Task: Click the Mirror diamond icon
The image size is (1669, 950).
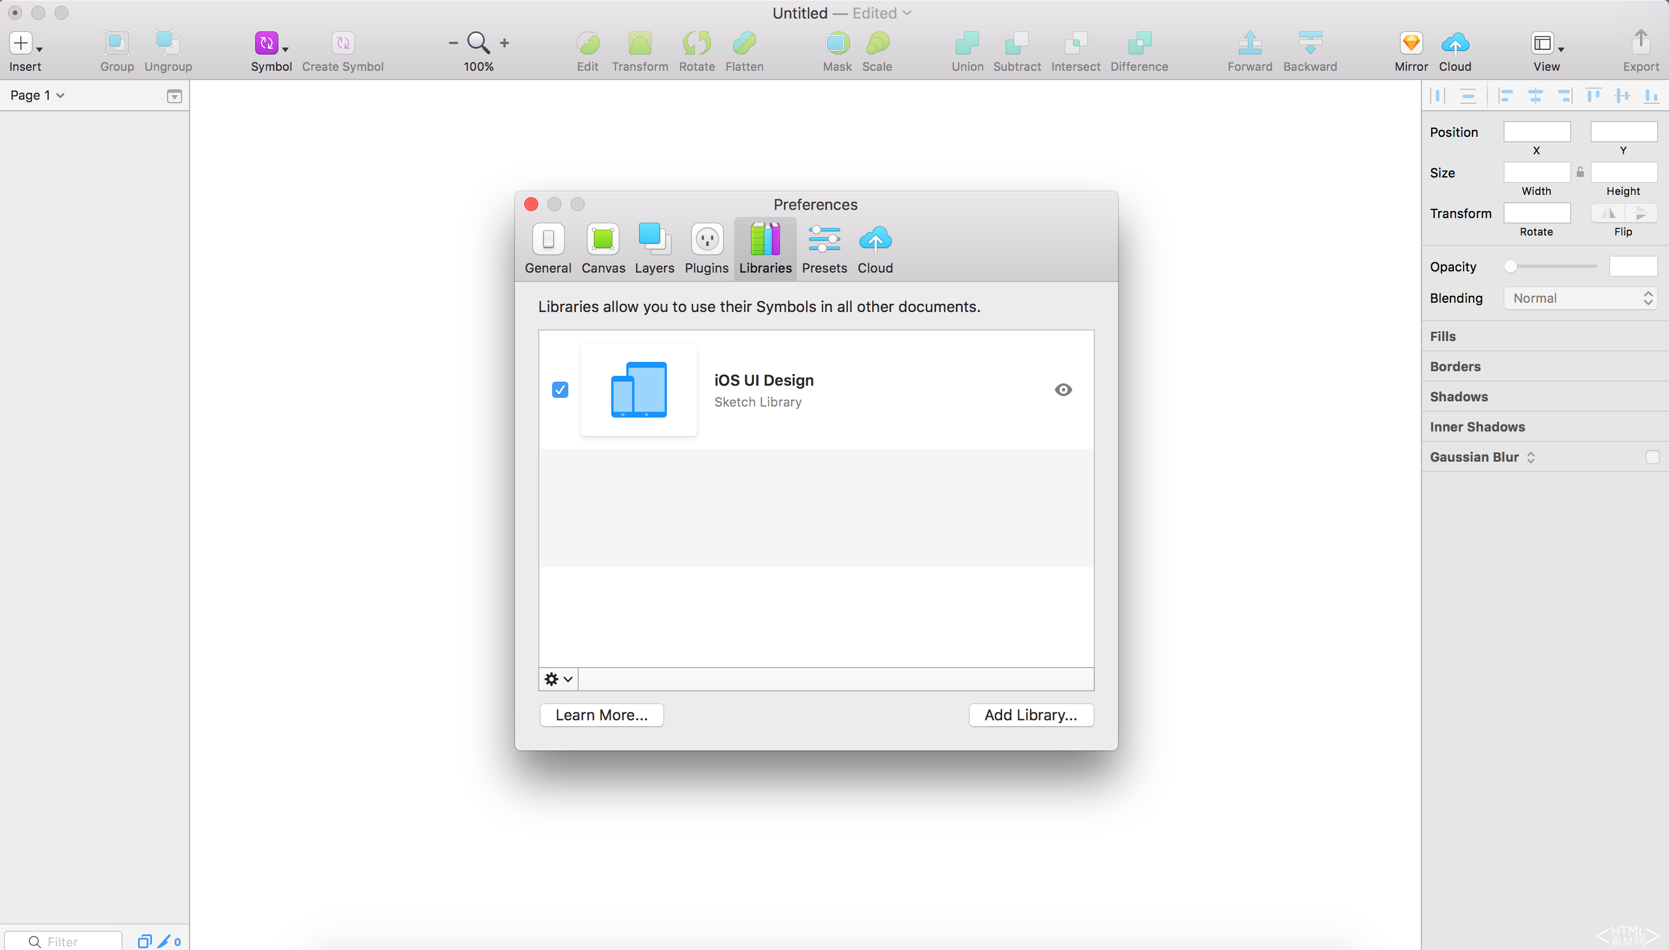Action: [1411, 43]
